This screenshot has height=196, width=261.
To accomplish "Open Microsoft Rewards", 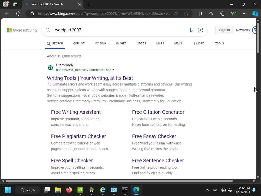I will (243, 30).
